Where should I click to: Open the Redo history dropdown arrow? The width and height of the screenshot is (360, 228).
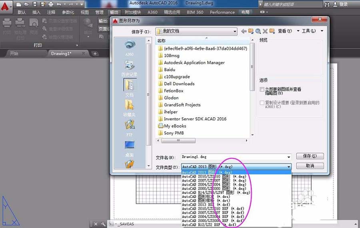click(77, 4)
